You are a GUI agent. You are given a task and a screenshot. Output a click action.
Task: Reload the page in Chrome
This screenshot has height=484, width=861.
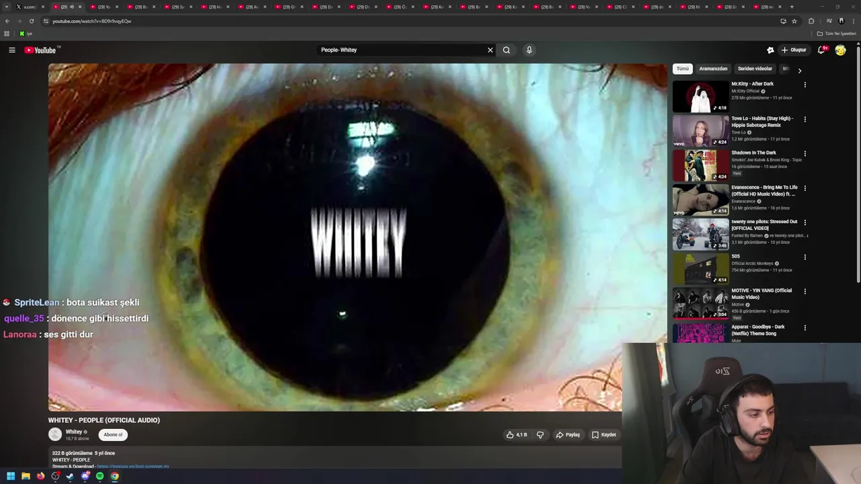tap(31, 21)
